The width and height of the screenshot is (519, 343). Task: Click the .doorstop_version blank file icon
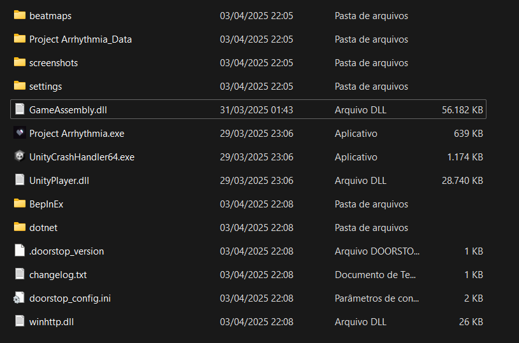click(19, 251)
